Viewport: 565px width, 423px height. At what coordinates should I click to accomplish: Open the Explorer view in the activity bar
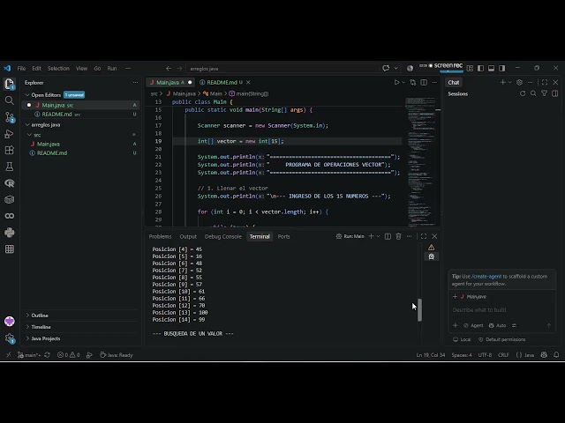pyautogui.click(x=10, y=84)
